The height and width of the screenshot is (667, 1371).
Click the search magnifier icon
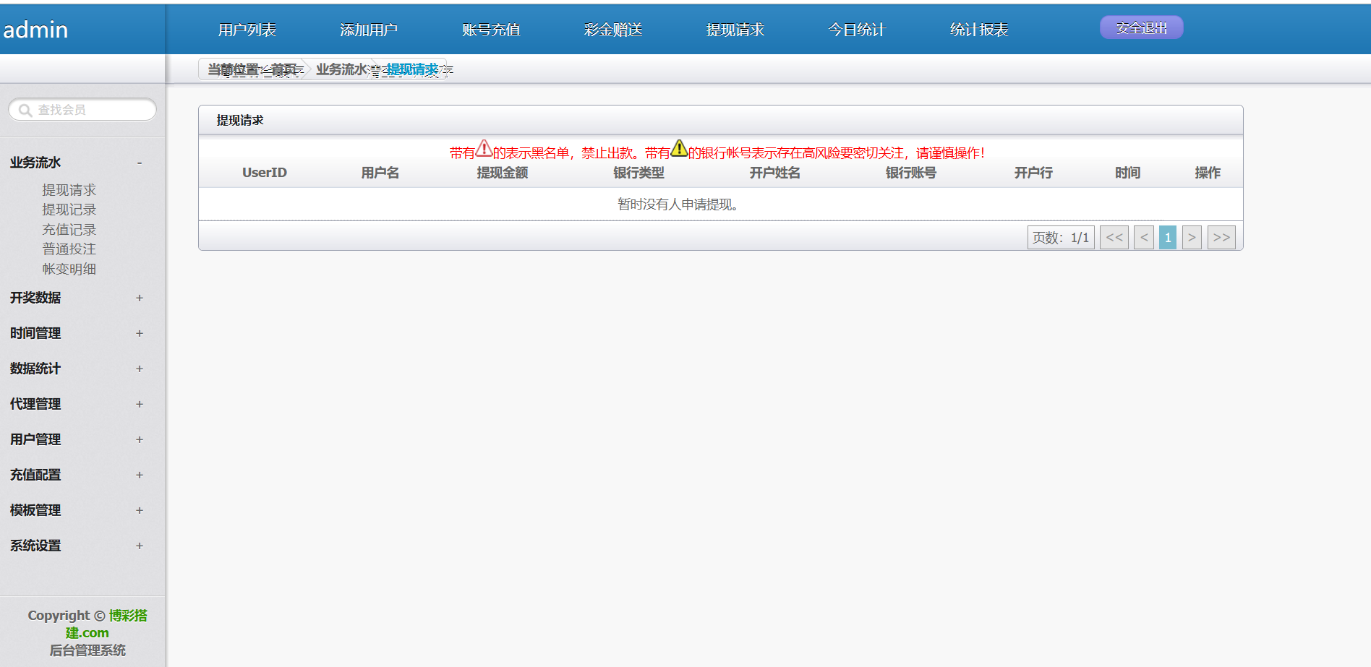coord(25,111)
